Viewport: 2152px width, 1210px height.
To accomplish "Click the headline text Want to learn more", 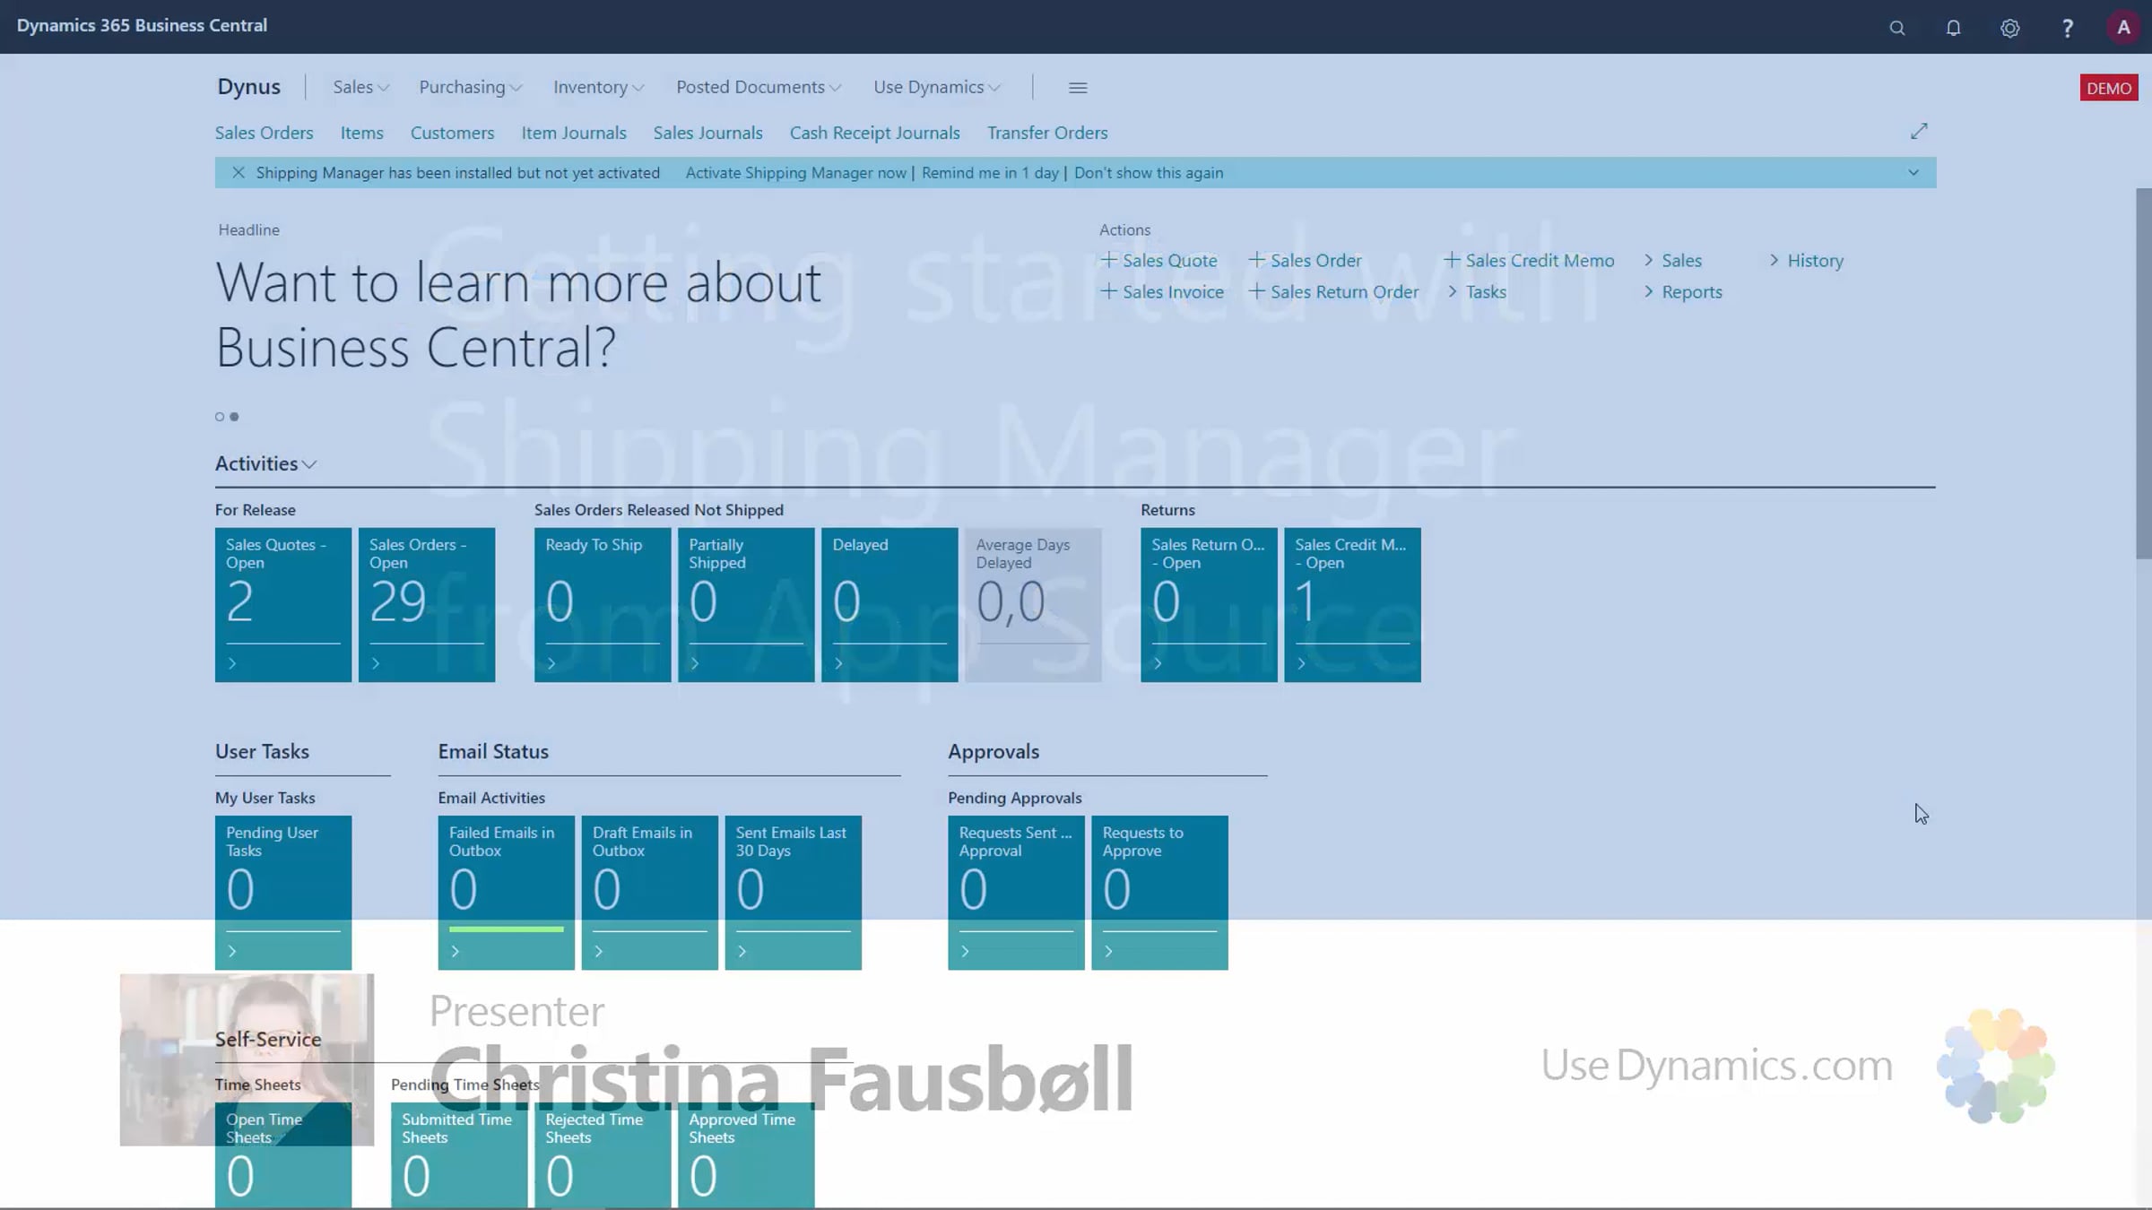I will [518, 315].
